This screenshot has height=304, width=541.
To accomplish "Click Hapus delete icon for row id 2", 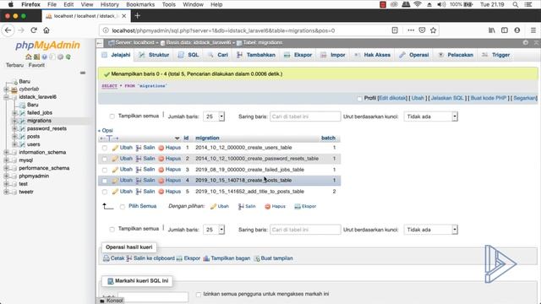I will [x=161, y=159].
